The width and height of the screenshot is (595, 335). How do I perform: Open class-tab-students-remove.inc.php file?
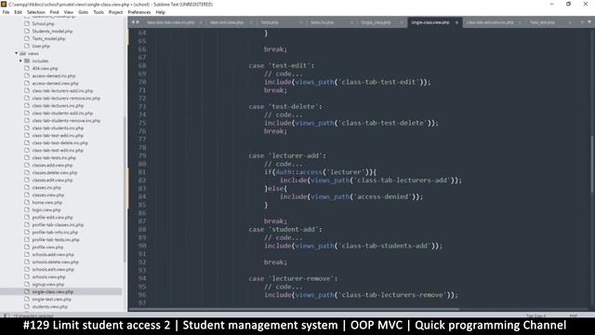pos(66,120)
